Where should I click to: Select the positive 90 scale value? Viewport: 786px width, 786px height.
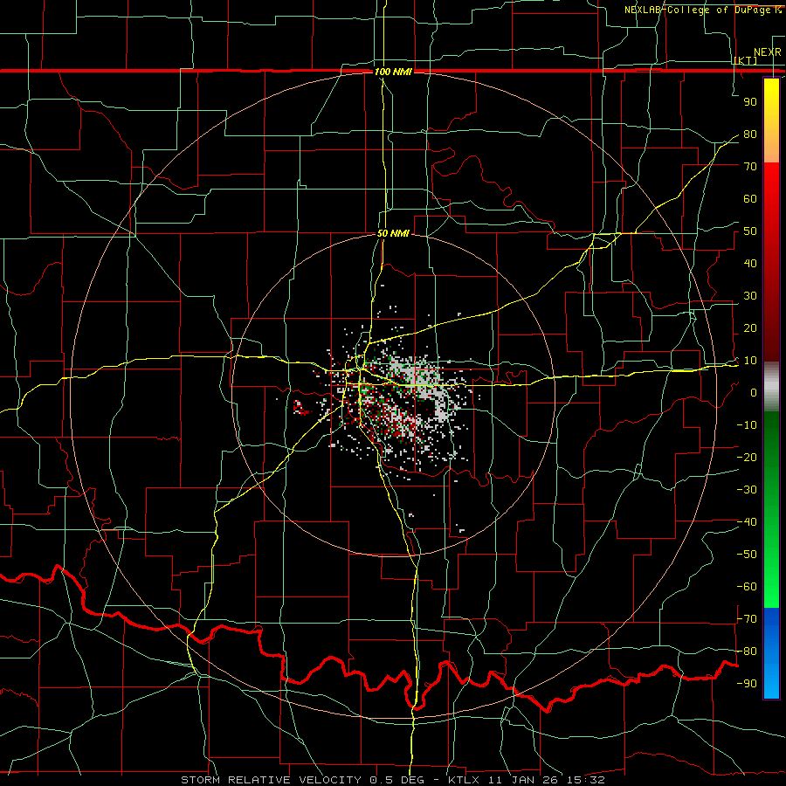coord(750,102)
